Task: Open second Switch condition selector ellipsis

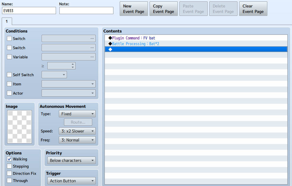Action: coord(92,48)
